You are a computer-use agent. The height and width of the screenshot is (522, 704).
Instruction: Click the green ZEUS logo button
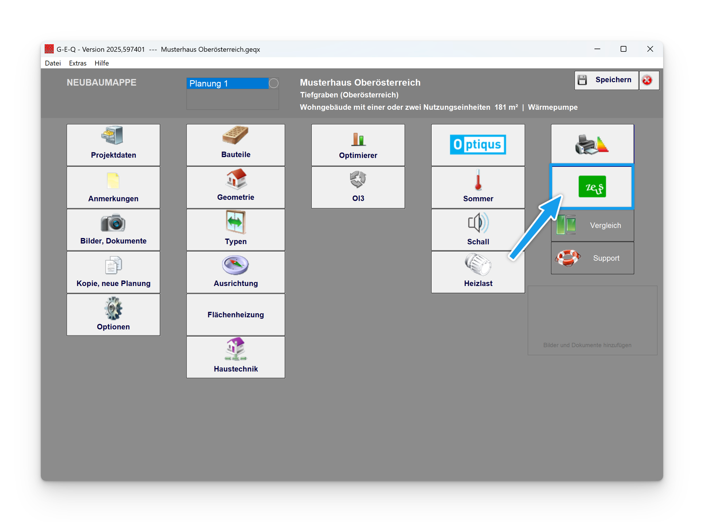tap(592, 187)
